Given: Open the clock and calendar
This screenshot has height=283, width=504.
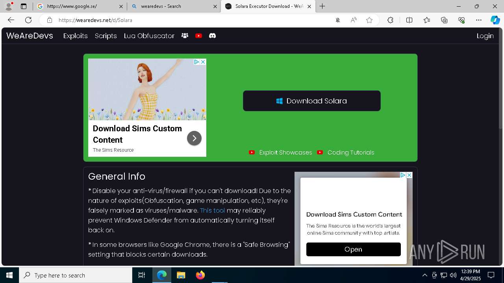Looking at the screenshot, I should tap(470, 275).
